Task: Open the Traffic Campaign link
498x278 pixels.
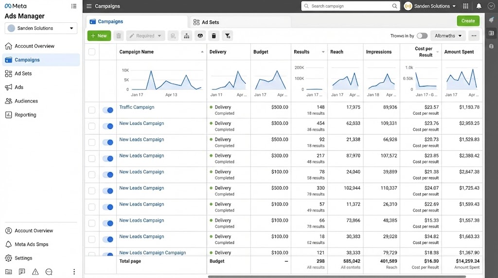Action: coord(137,107)
